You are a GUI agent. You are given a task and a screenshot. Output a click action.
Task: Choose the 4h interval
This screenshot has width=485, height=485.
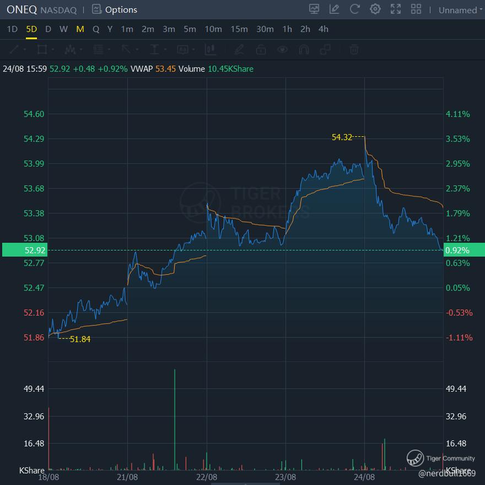tap(323, 29)
